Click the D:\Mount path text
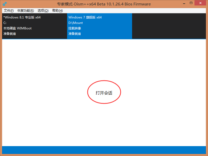This screenshot has height=156, width=208. tap(75, 23)
